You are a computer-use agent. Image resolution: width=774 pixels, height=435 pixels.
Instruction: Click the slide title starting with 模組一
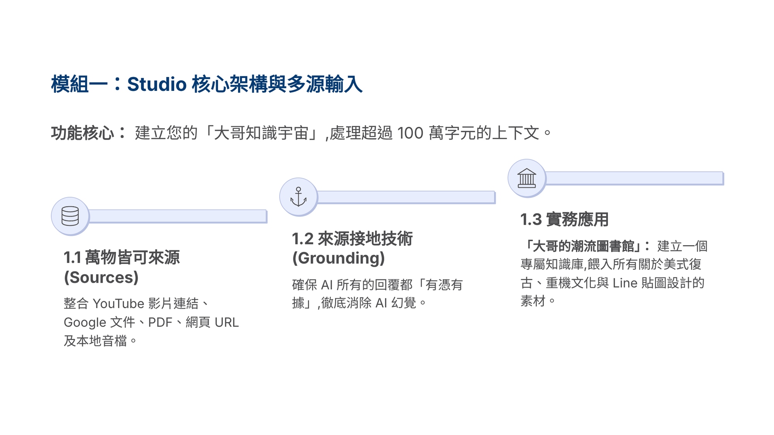pos(207,84)
